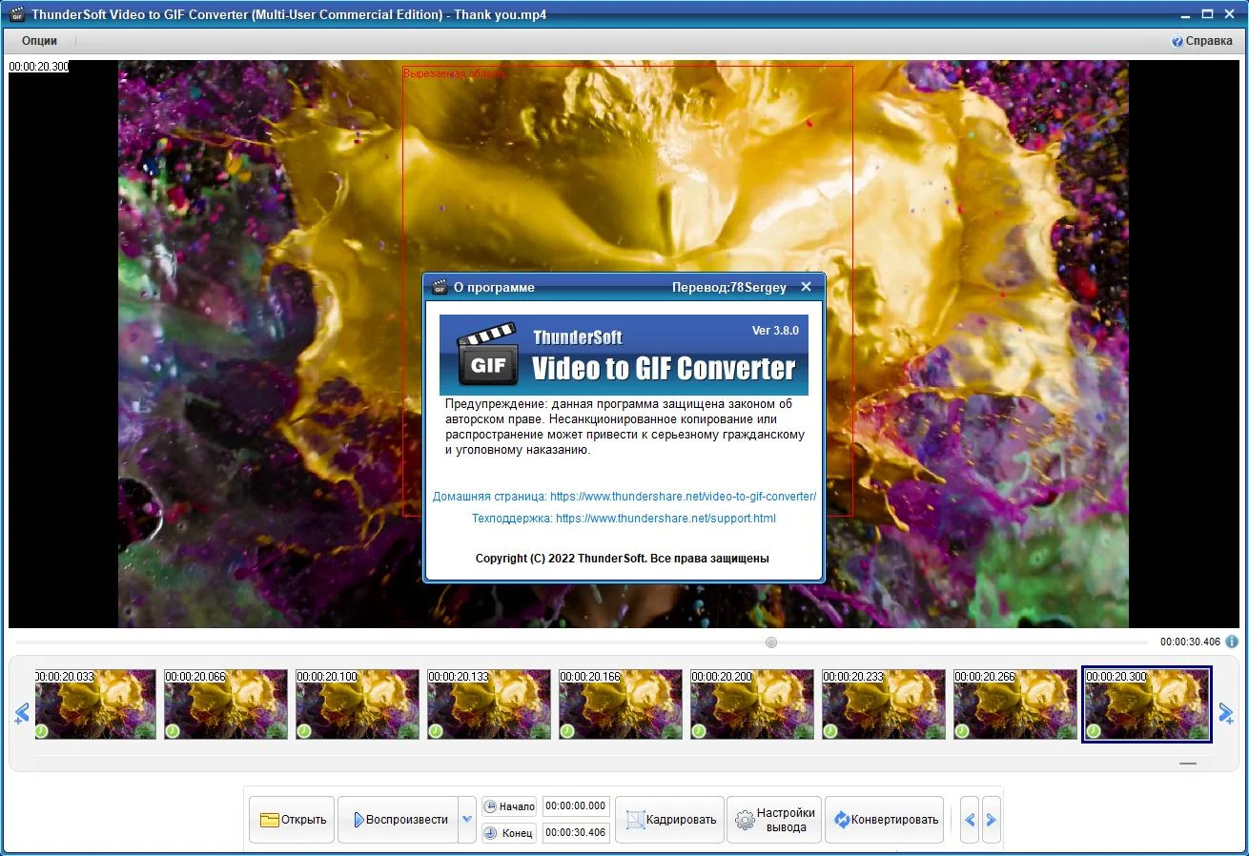The height and width of the screenshot is (856, 1249).
Task: Toggle the green check on frame 00:00:20.266
Action: pos(962,731)
